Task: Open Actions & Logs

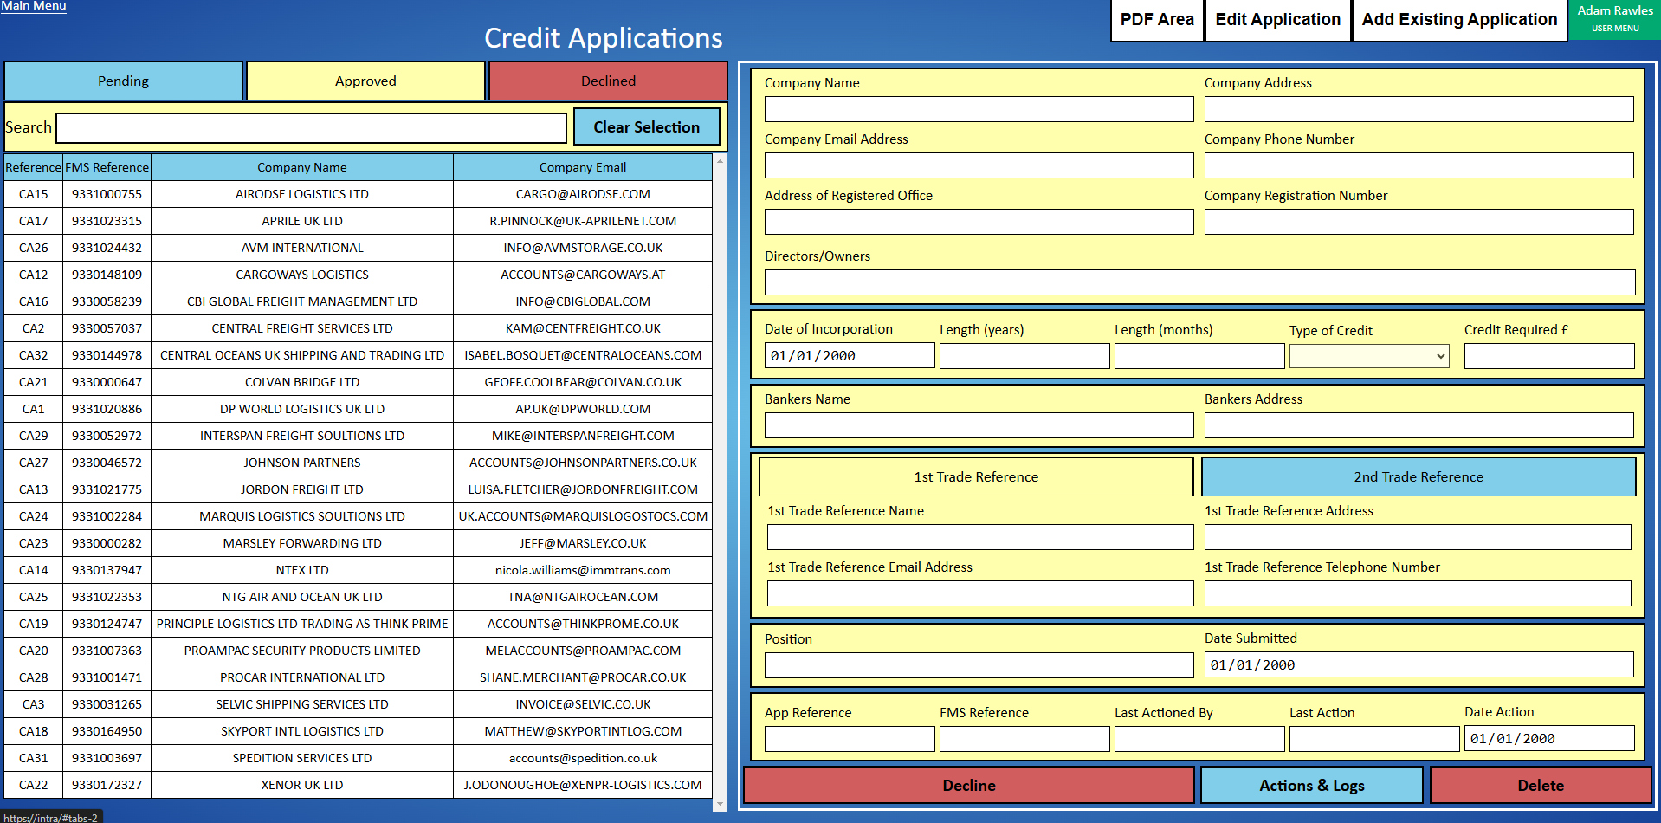Action: pos(1311,785)
